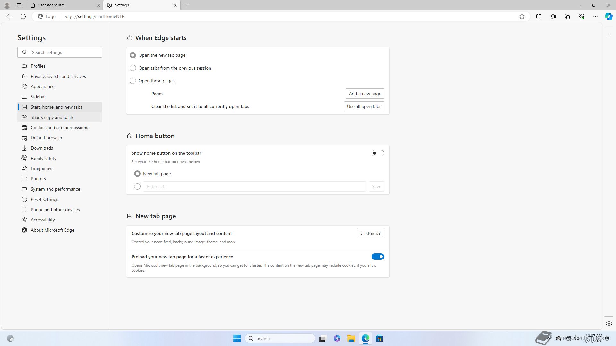This screenshot has width=616, height=346.
Task: Disable Preload your new tab page toggle
Action: (378, 257)
